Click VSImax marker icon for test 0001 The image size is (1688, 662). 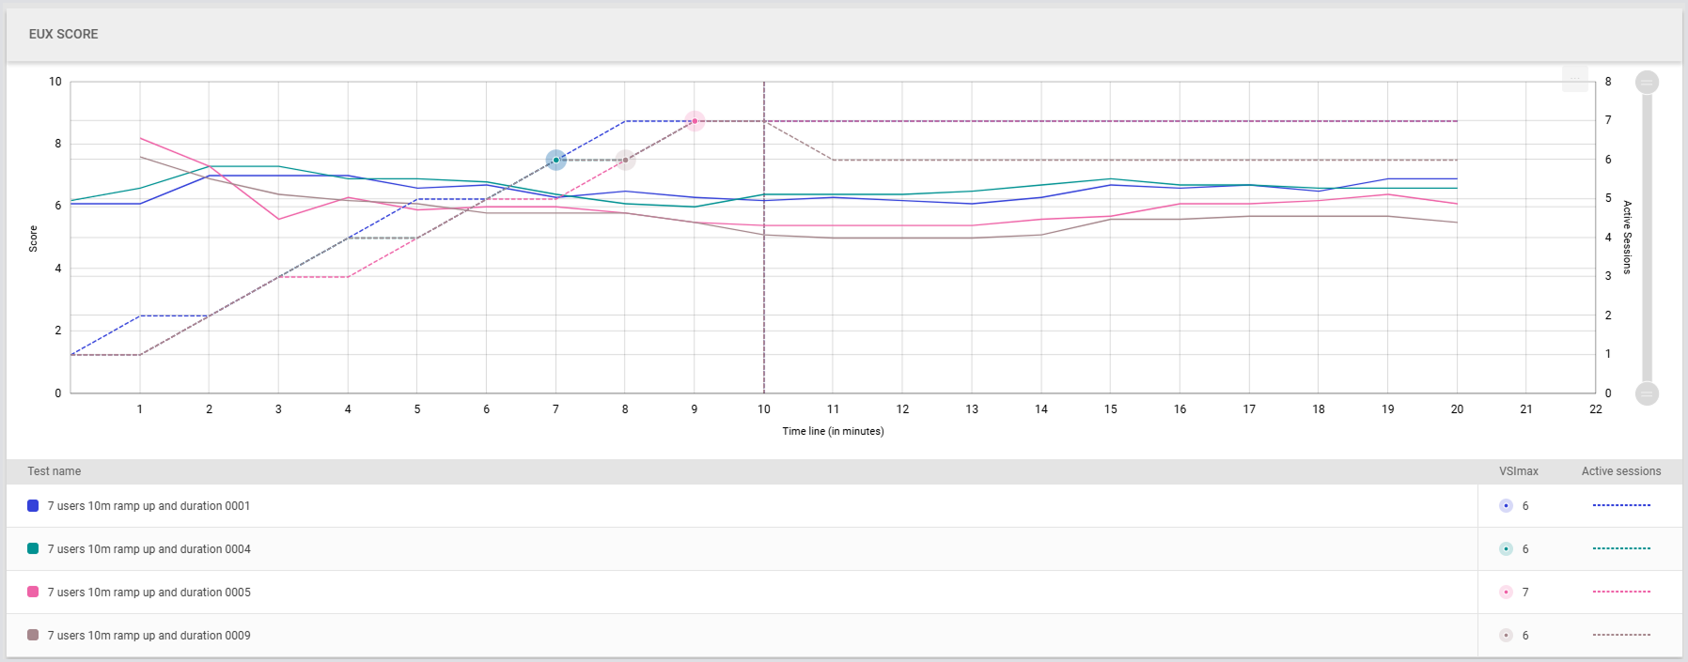(x=1506, y=506)
